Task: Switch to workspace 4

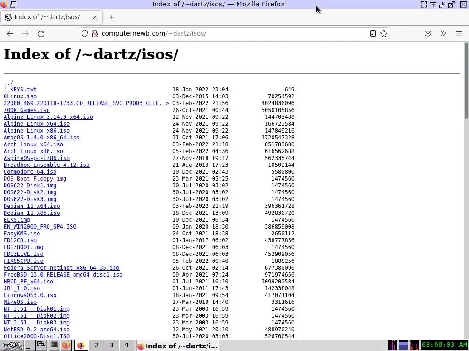Action: pyautogui.click(x=126, y=346)
